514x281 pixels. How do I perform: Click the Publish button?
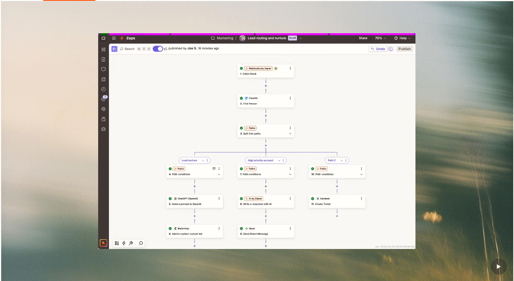(x=404, y=49)
